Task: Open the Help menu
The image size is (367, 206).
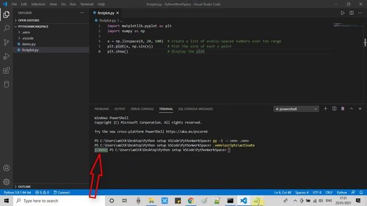Action: pos(101,4)
